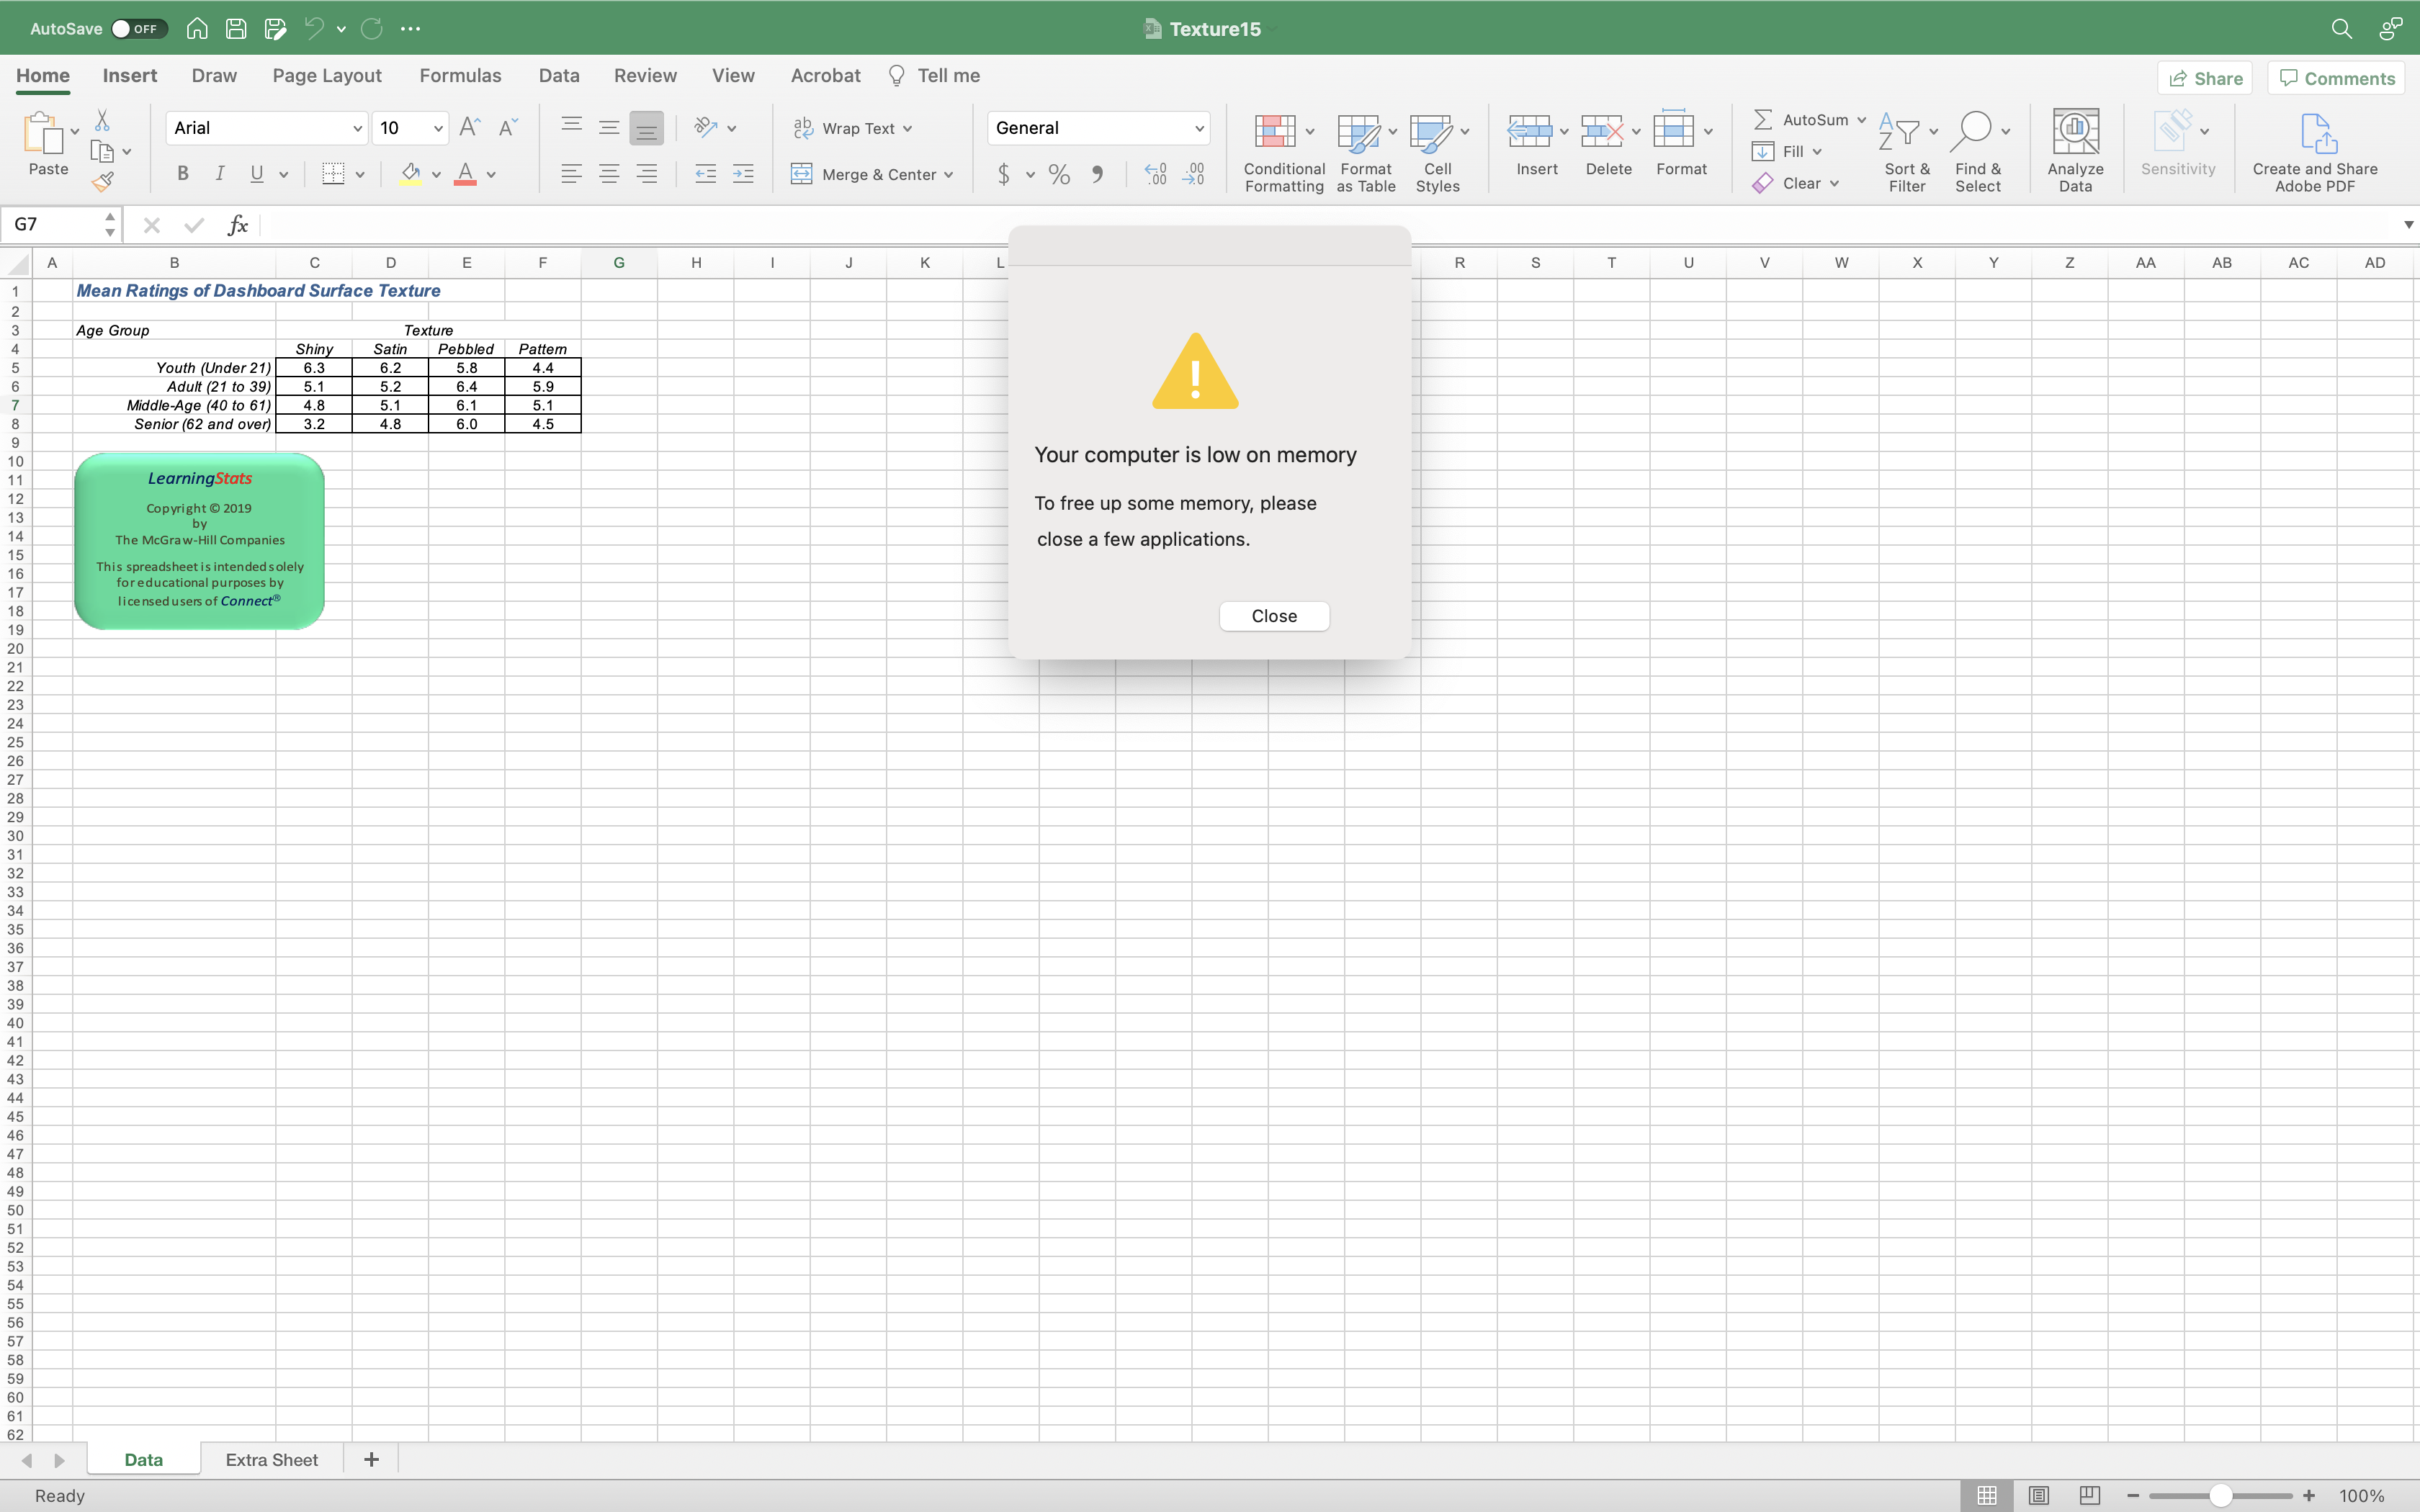The height and width of the screenshot is (1512, 2420).
Task: Open the font name dropdown showing Arial
Action: point(357,128)
